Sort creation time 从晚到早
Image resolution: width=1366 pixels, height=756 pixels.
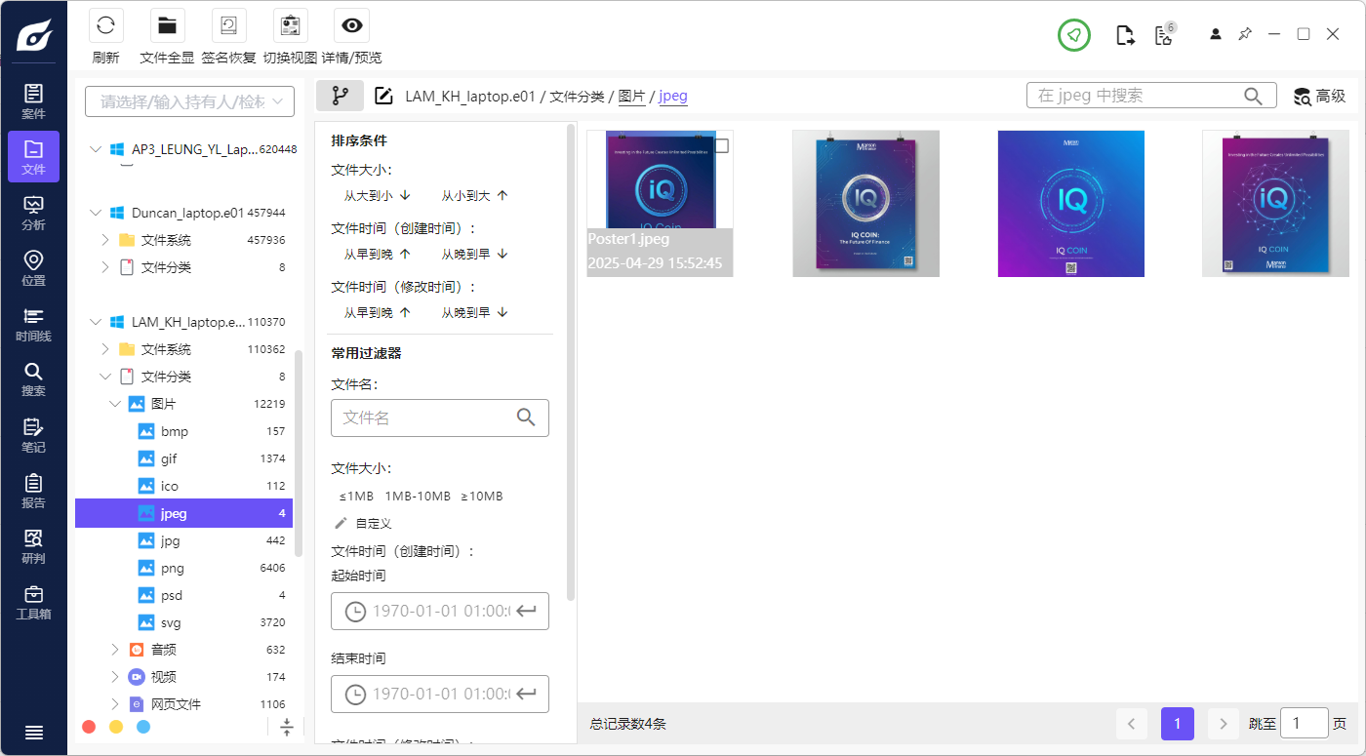pos(474,254)
